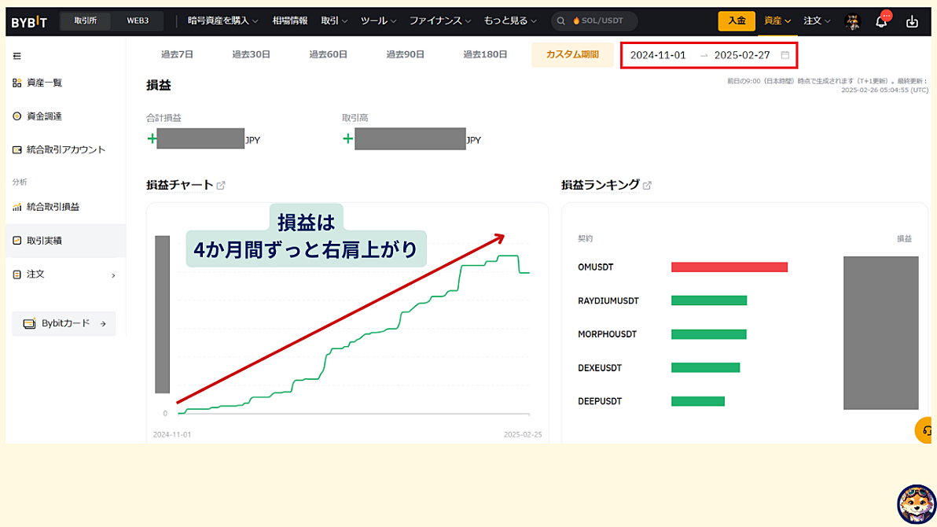Open the ツール dropdown menu
937x527 pixels.
(x=378, y=21)
